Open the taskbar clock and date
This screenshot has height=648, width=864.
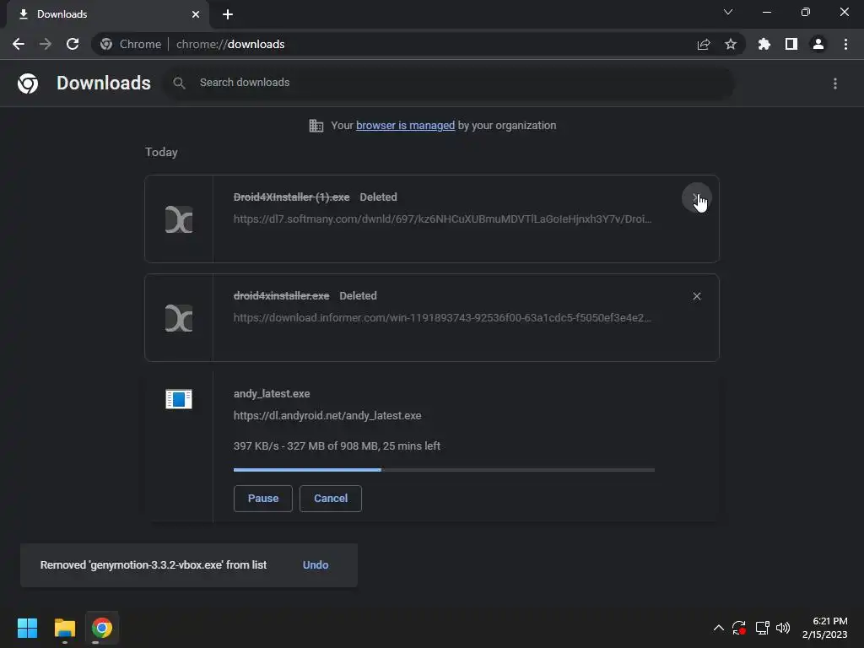tap(824, 628)
